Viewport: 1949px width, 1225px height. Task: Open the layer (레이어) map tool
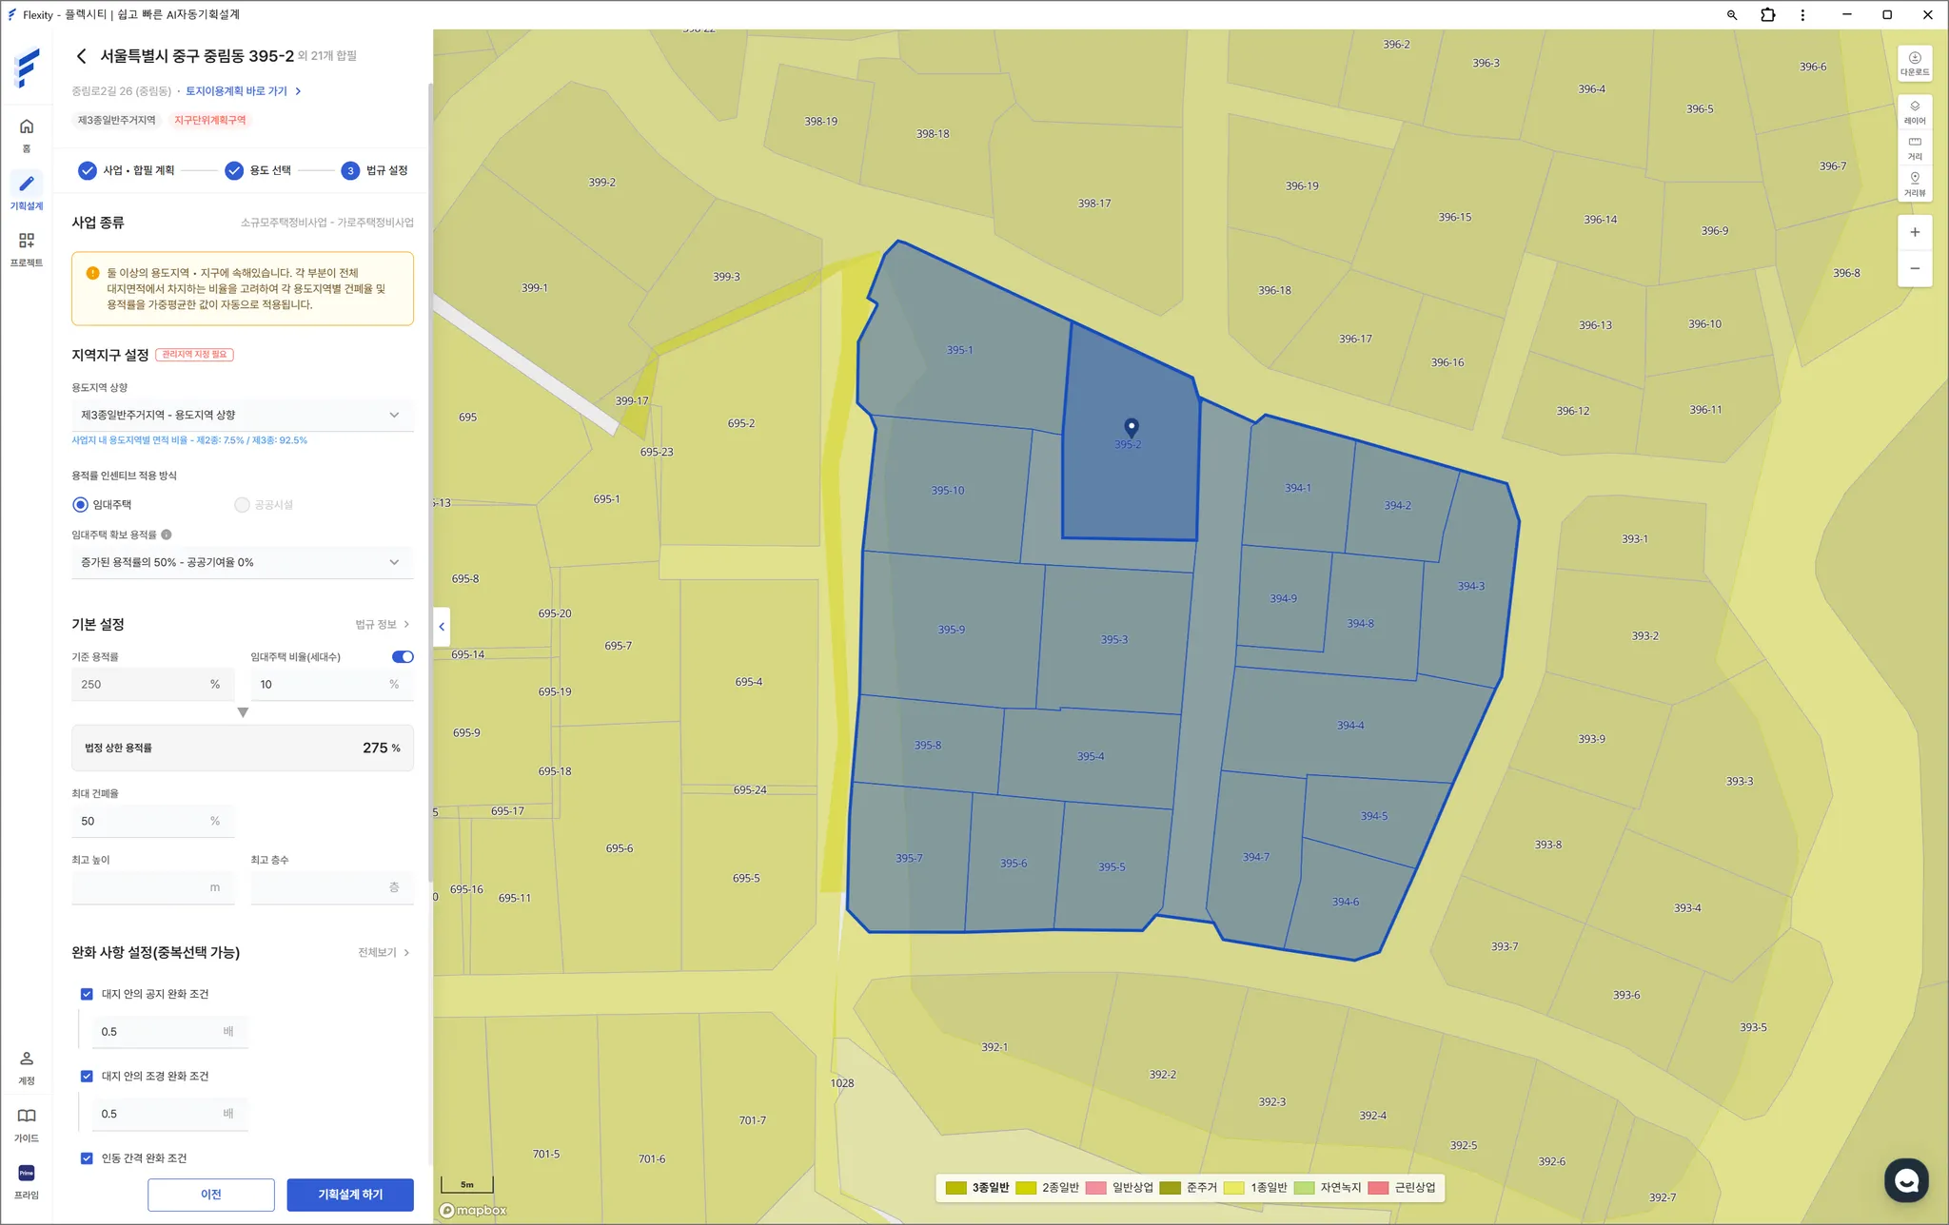point(1914,111)
